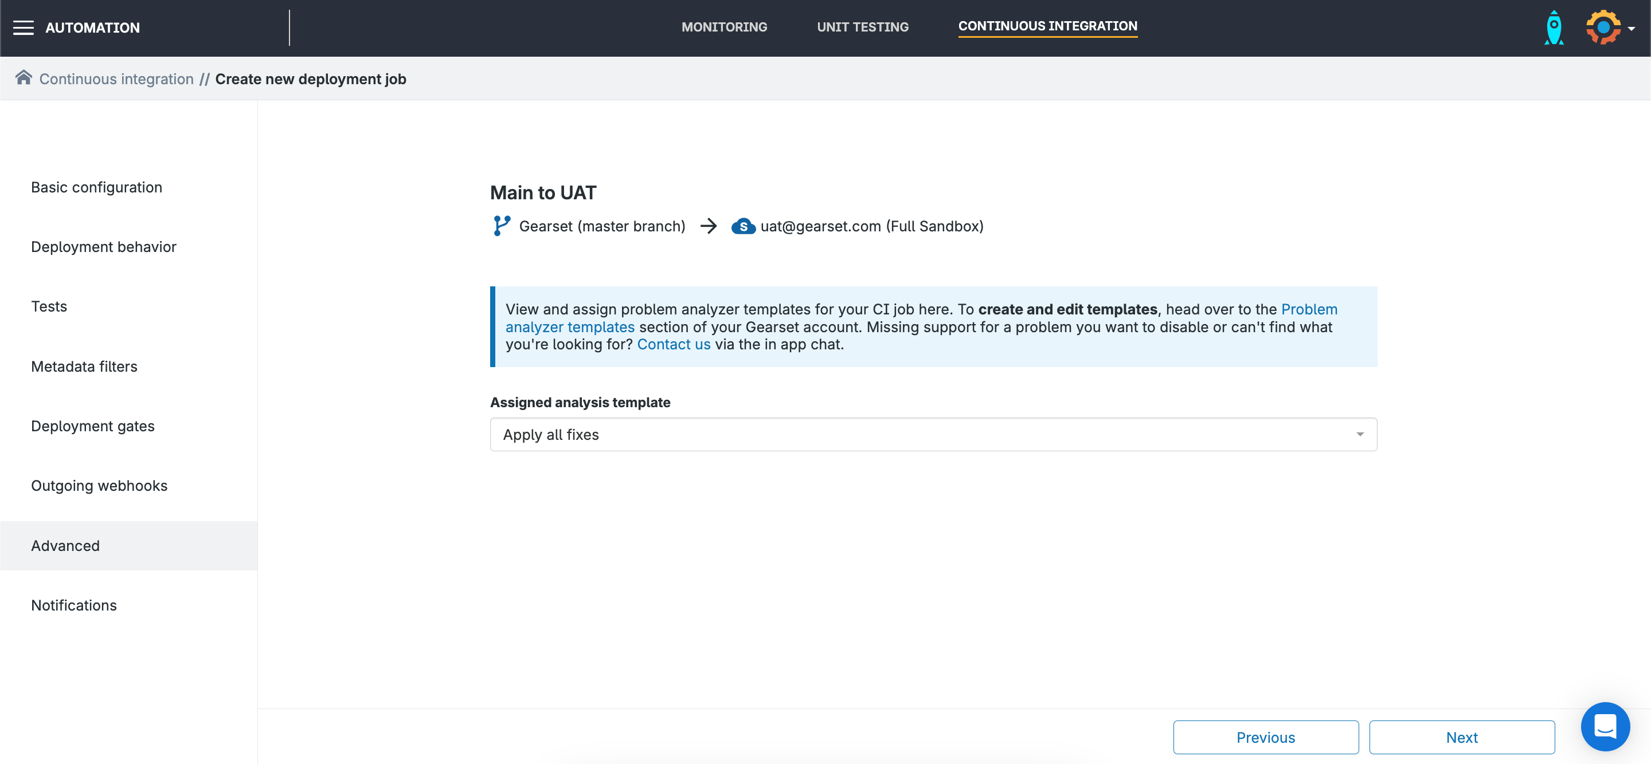This screenshot has width=1651, height=764.
Task: Click the arrow between source and target
Action: pos(708,226)
